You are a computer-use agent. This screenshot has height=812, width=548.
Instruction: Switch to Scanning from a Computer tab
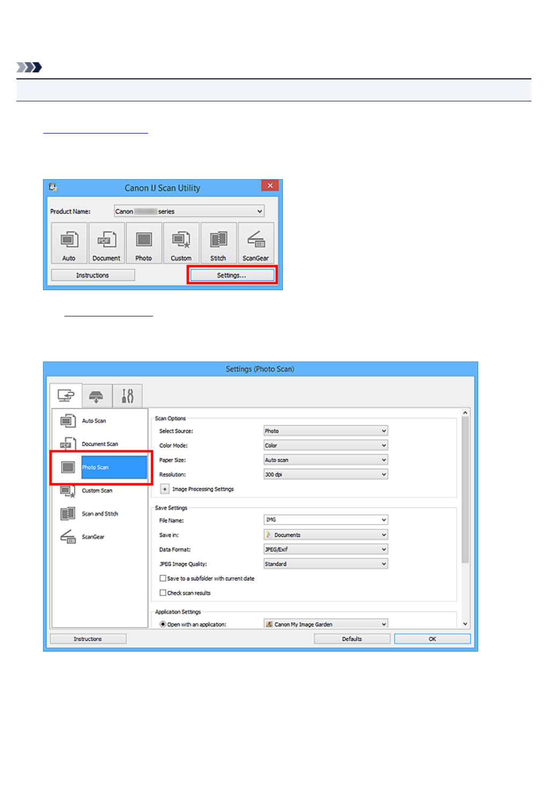(65, 396)
